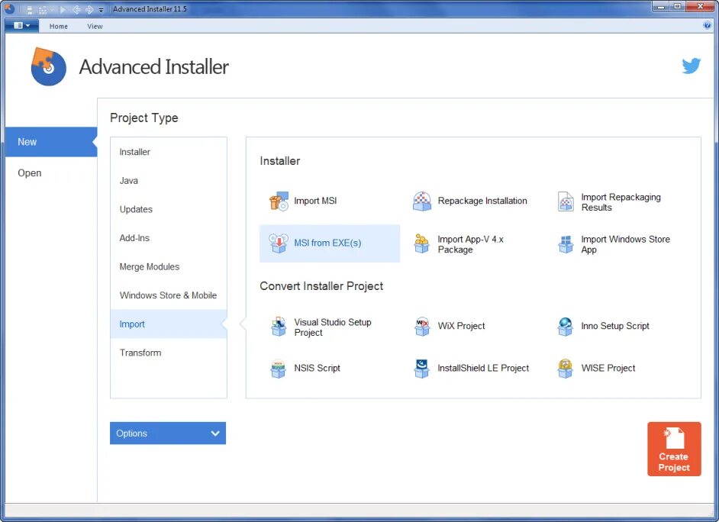Choose the Transform project category

(168, 353)
